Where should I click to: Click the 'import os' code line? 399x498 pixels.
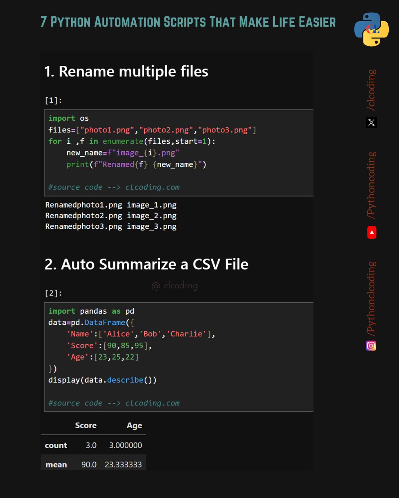pos(68,118)
